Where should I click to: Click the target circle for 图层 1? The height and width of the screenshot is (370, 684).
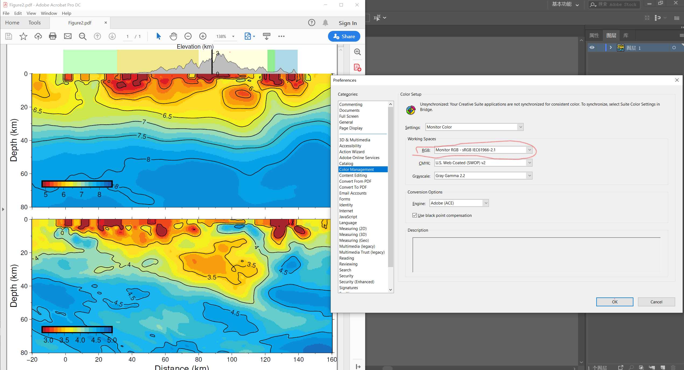pos(674,48)
